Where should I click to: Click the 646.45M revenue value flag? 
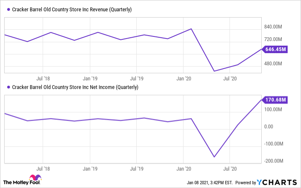[x=275, y=49]
